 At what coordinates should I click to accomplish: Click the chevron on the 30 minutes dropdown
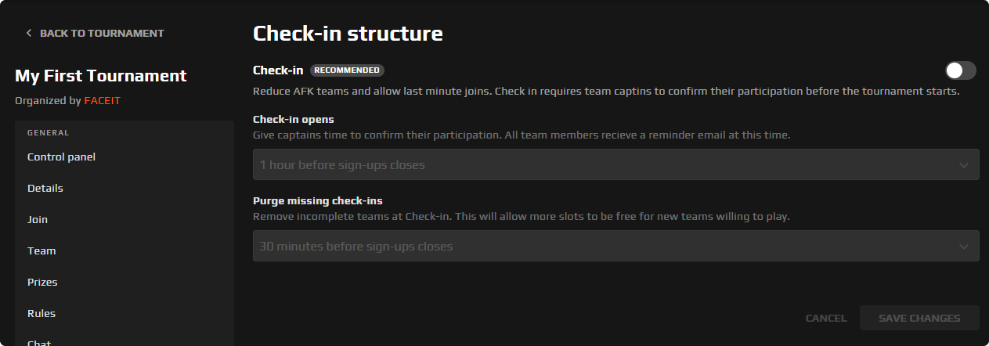coord(964,247)
